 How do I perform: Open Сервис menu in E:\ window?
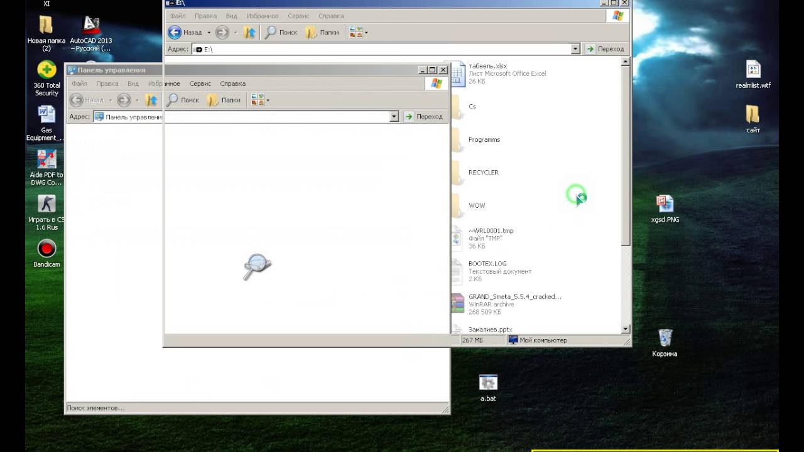[x=299, y=16]
